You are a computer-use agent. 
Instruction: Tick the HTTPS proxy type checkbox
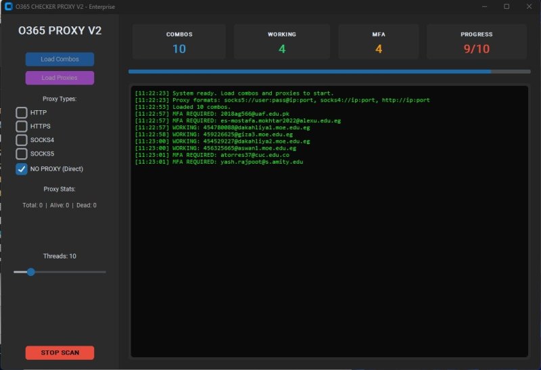22,126
